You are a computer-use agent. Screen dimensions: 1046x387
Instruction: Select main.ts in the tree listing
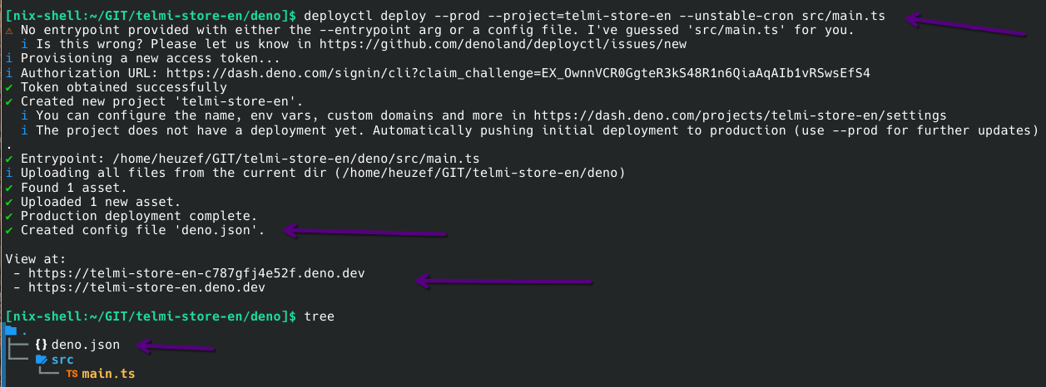coord(107,374)
